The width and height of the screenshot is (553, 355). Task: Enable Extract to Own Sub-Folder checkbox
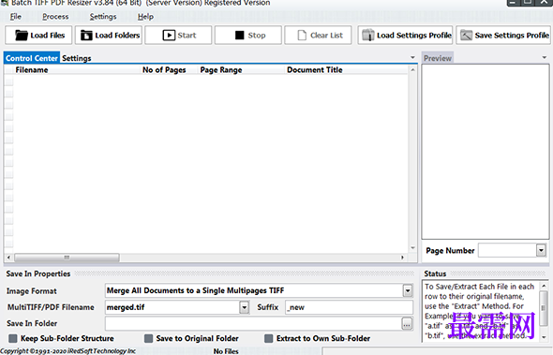click(x=269, y=338)
